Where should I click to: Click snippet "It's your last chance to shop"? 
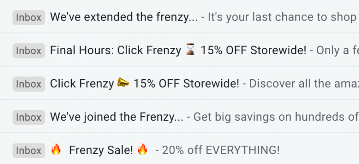(282, 17)
